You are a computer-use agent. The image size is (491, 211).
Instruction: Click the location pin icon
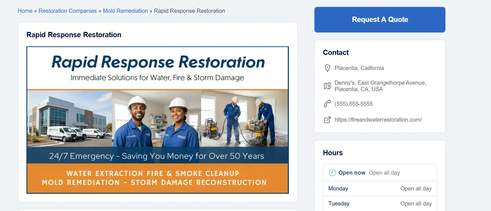coord(328,68)
